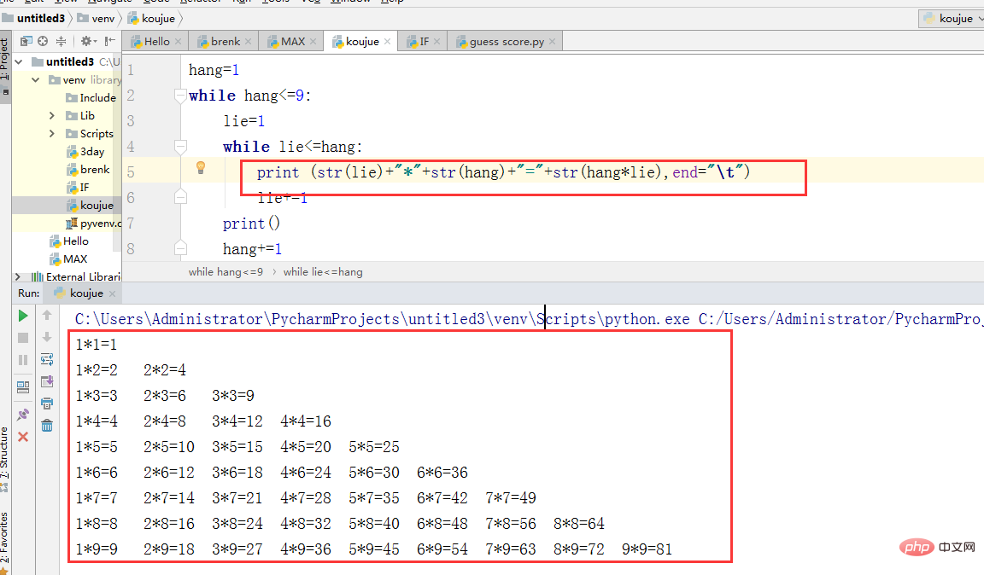This screenshot has width=984, height=575.
Task: Close the koujue Run tab
Action: click(113, 293)
